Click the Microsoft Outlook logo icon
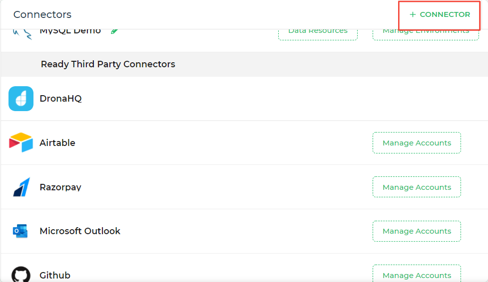 (x=21, y=231)
